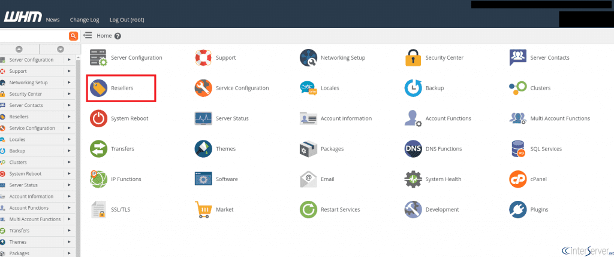Open the News menu item
Image resolution: width=614 pixels, height=257 pixels.
pos(53,20)
